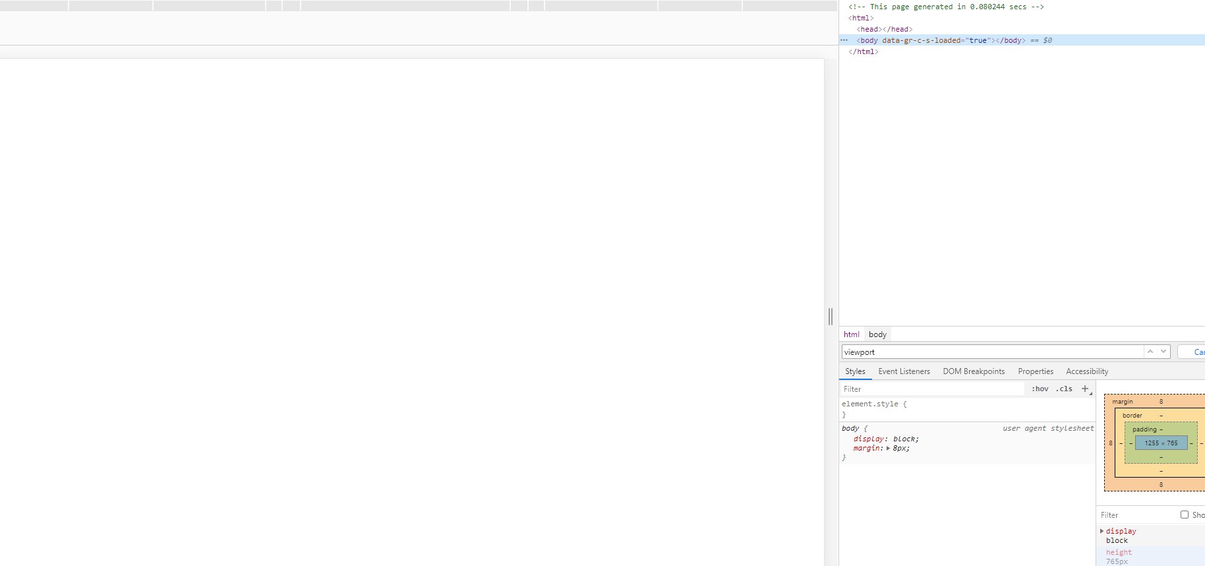Image resolution: width=1205 pixels, height=566 pixels.
Task: Select the page generated comment node
Action: [x=946, y=7]
